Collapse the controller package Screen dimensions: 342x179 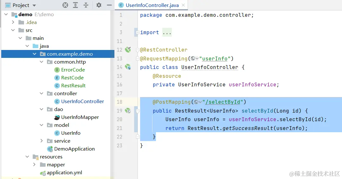click(42, 93)
